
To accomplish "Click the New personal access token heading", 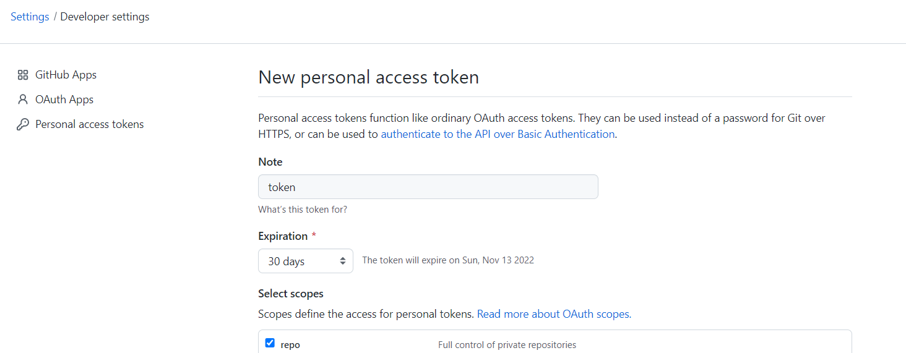I will pyautogui.click(x=368, y=77).
